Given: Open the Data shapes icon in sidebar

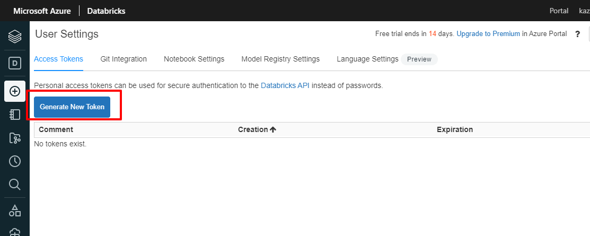Looking at the screenshot, I should (x=15, y=211).
